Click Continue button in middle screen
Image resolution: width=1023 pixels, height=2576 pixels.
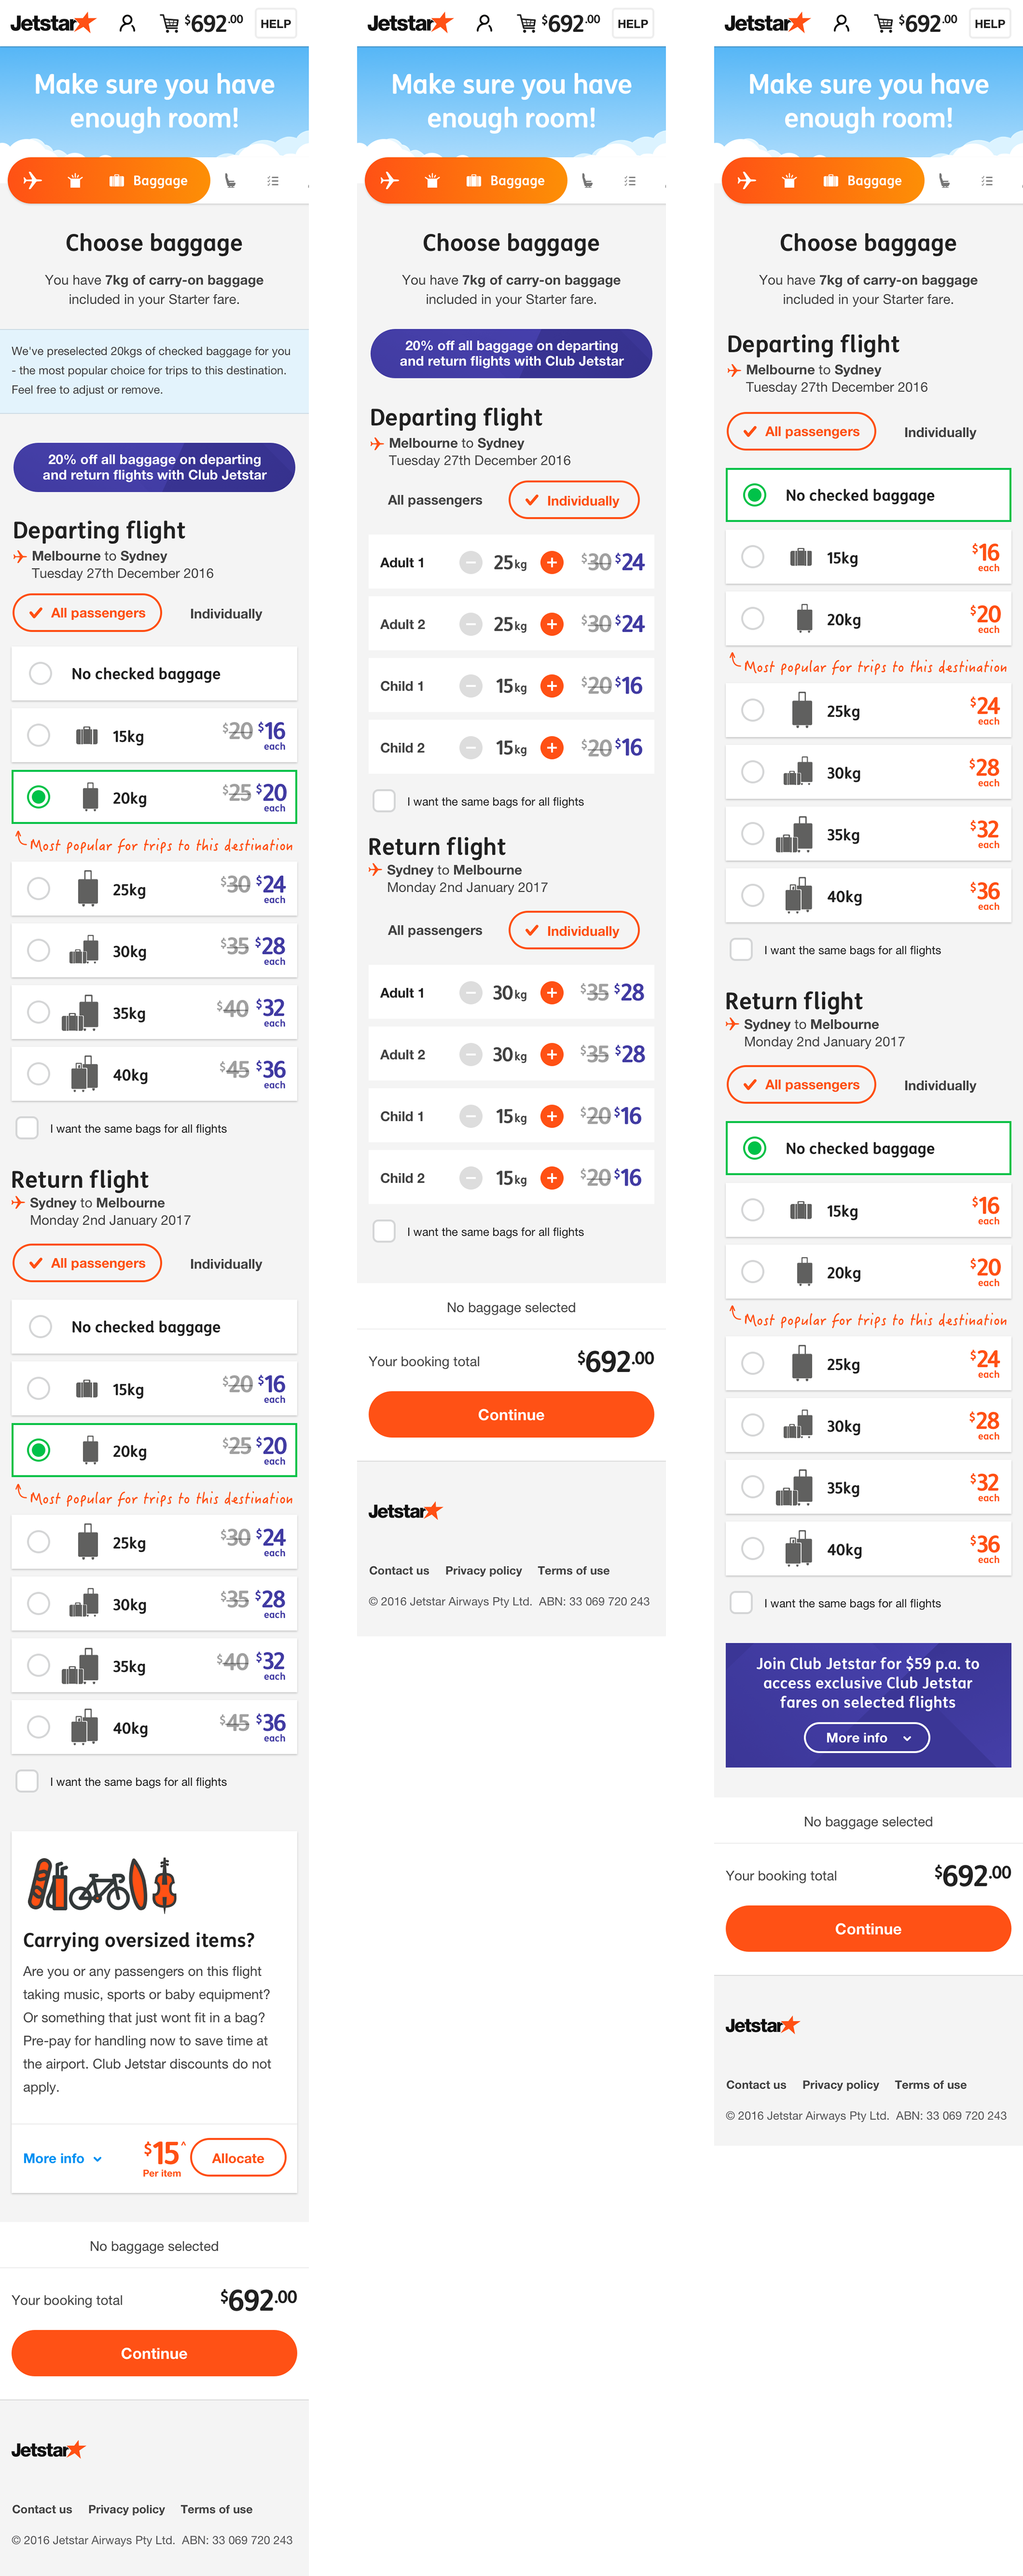pyautogui.click(x=511, y=1414)
